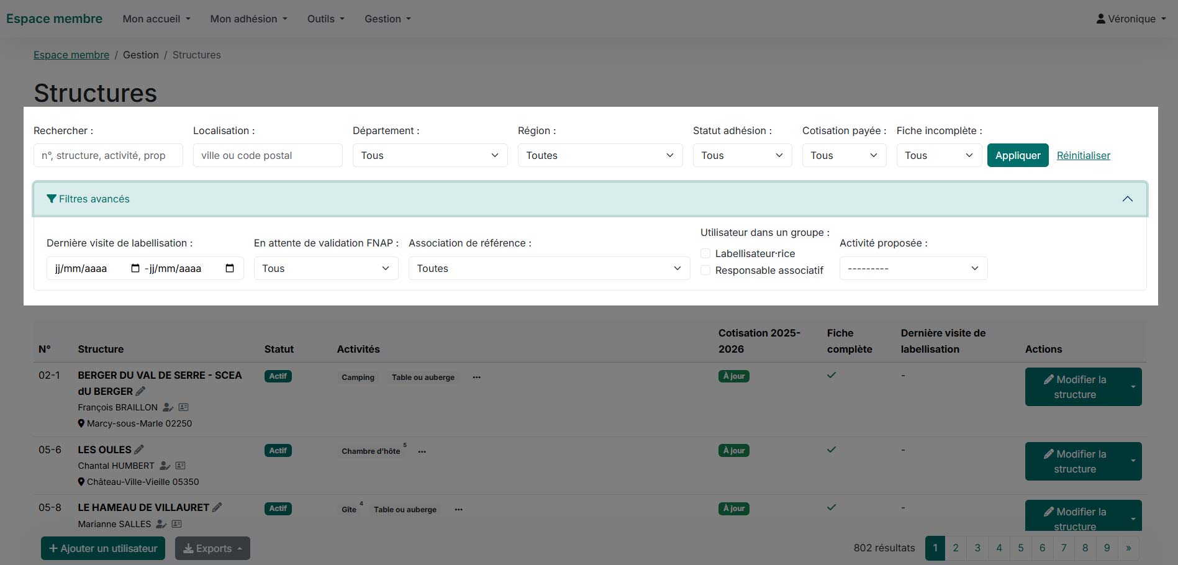
Task: Open the Département dropdown
Action: point(430,155)
